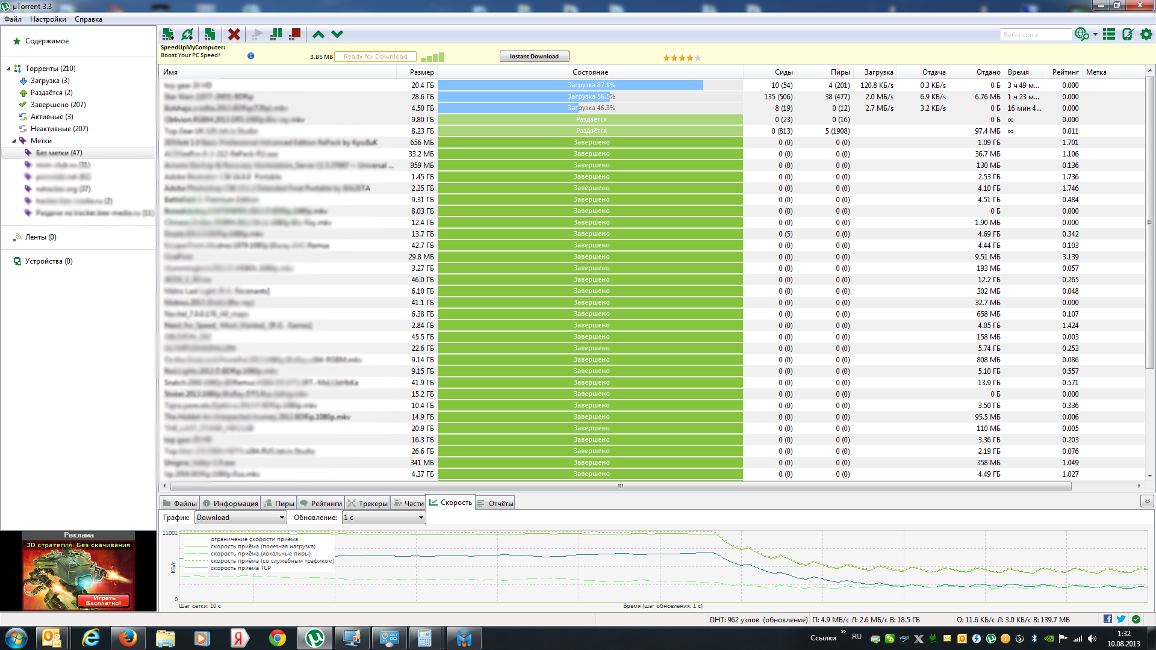
Task: Move torrent up the queue
Action: [319, 34]
